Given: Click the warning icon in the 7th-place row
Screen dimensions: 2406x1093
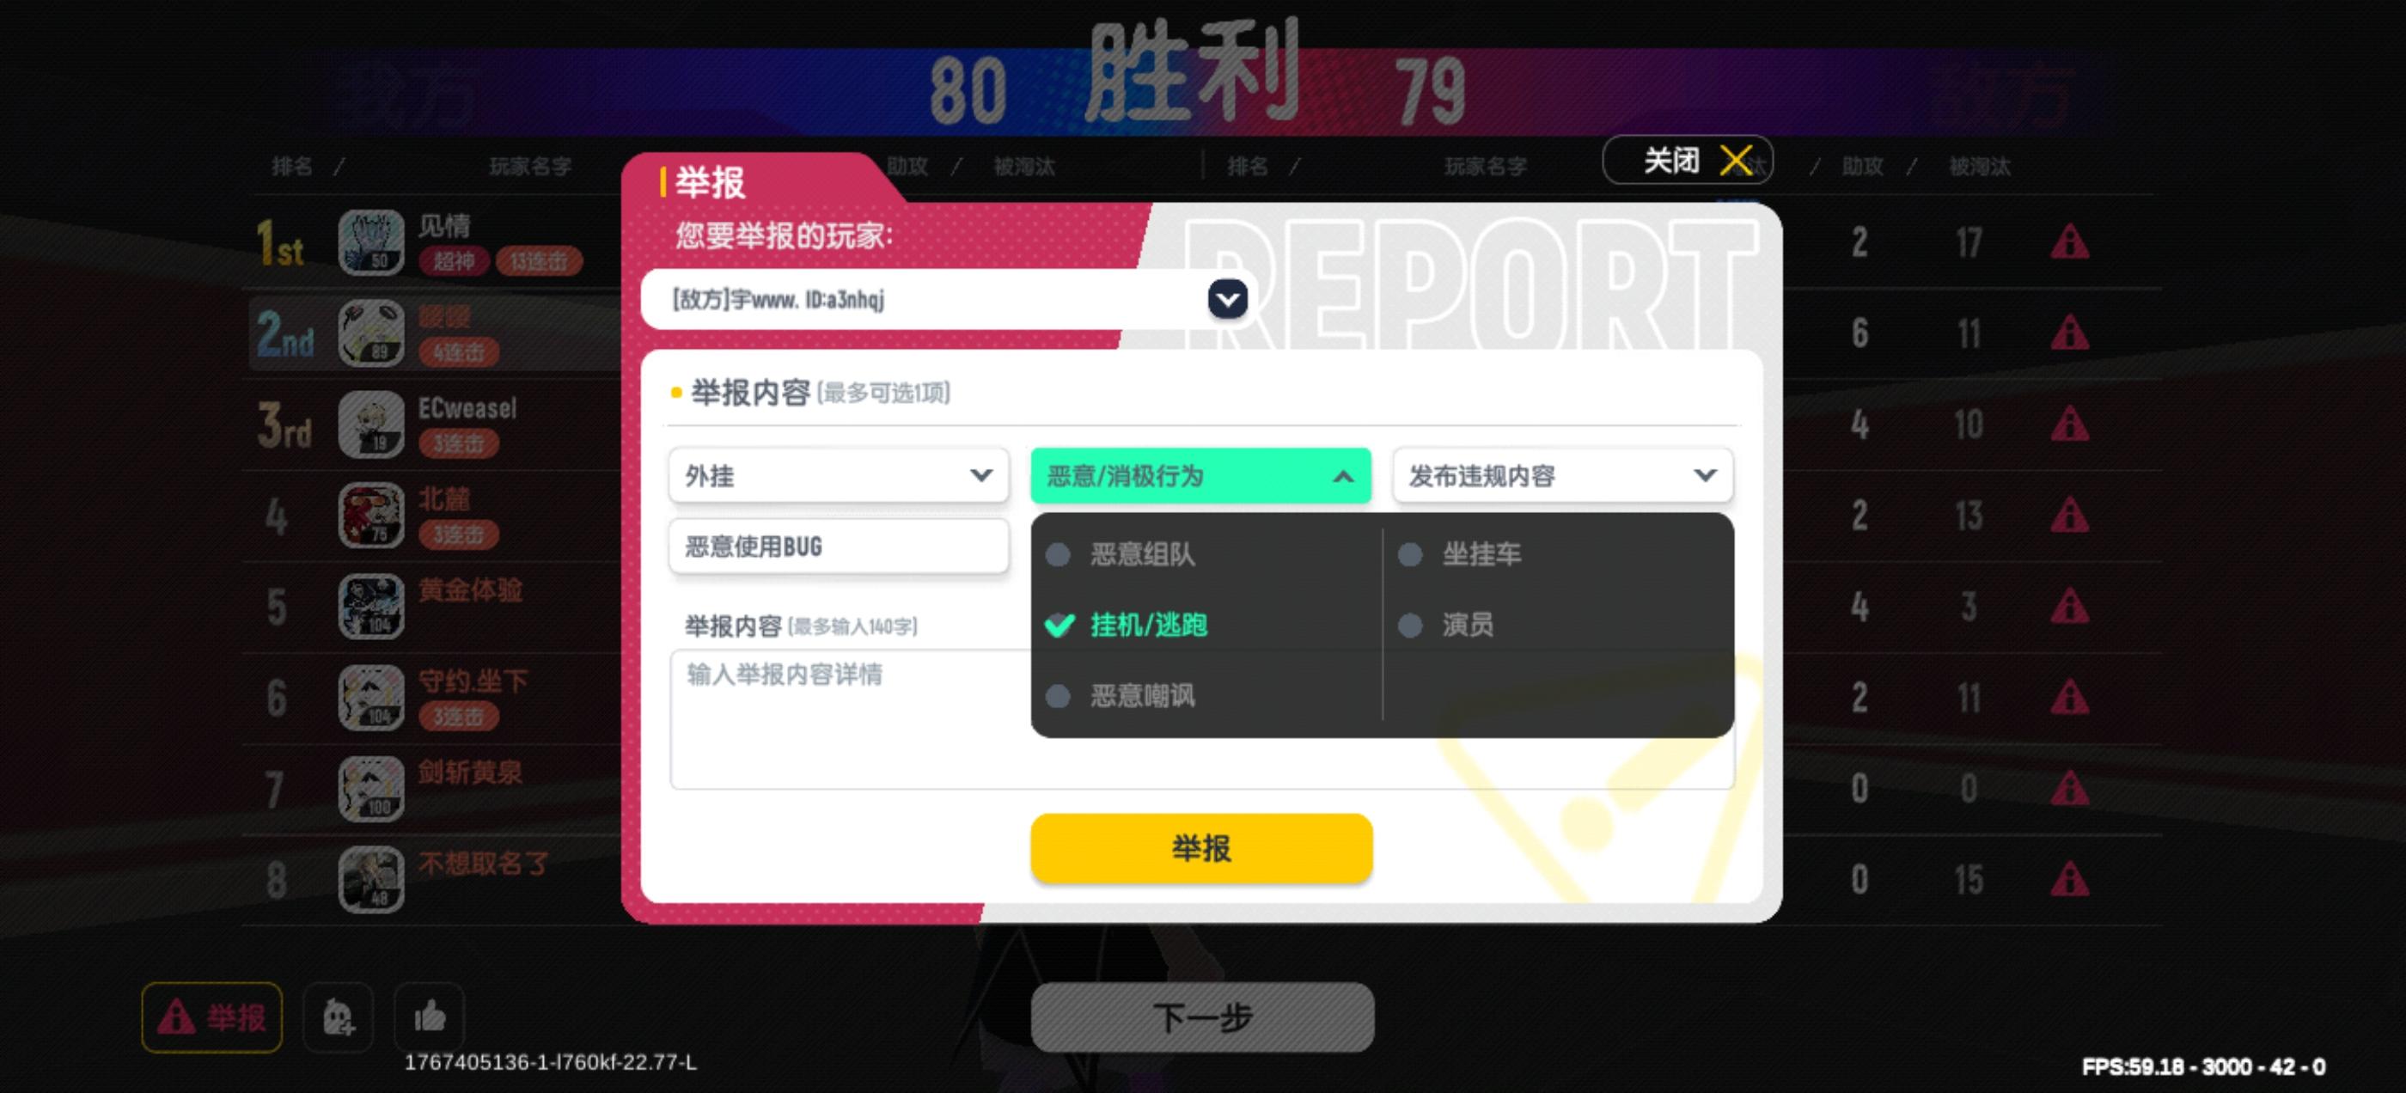Looking at the screenshot, I should tap(2070, 789).
